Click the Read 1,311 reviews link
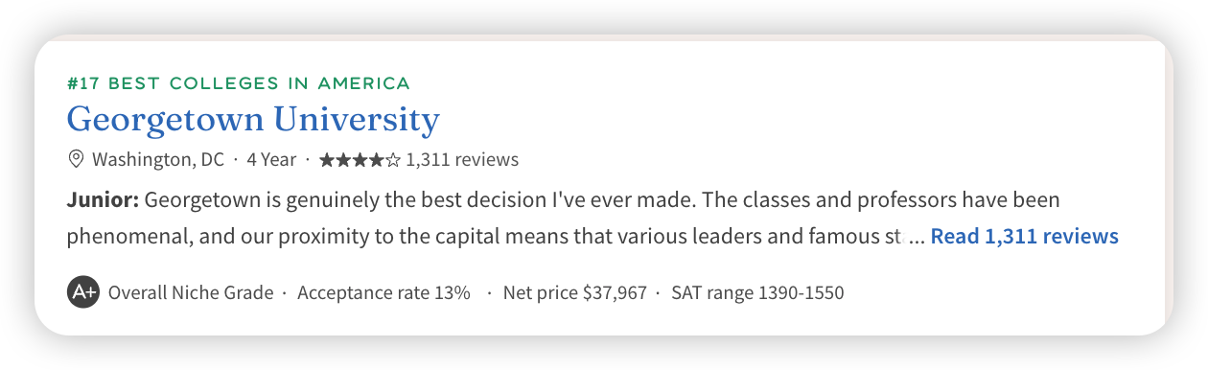 point(1025,236)
